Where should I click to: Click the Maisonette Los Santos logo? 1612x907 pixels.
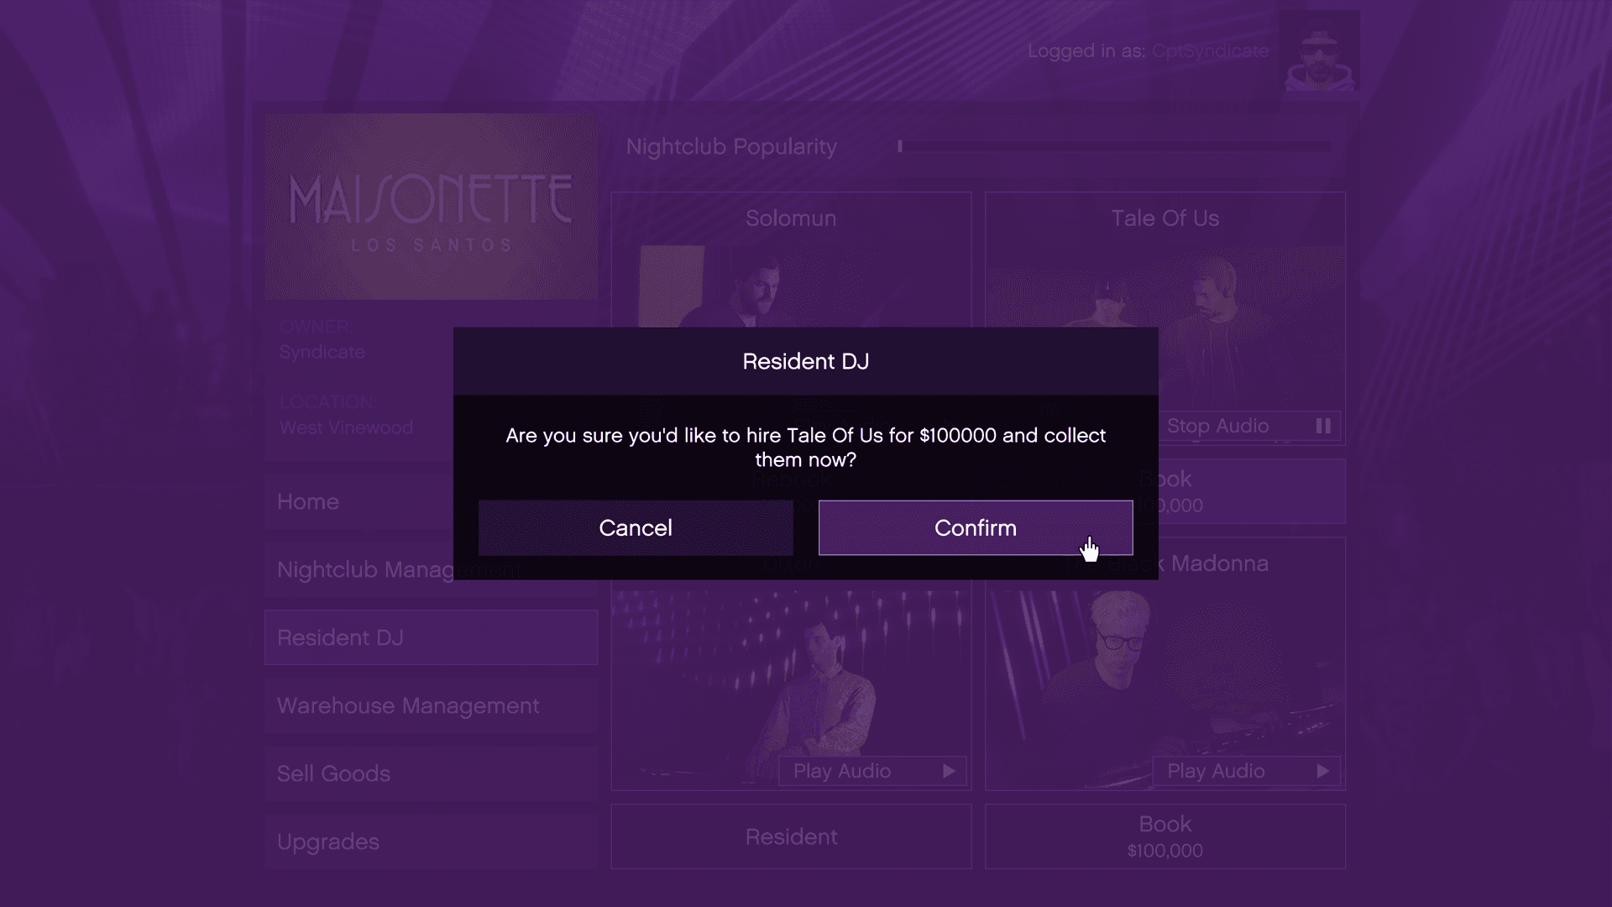431,207
